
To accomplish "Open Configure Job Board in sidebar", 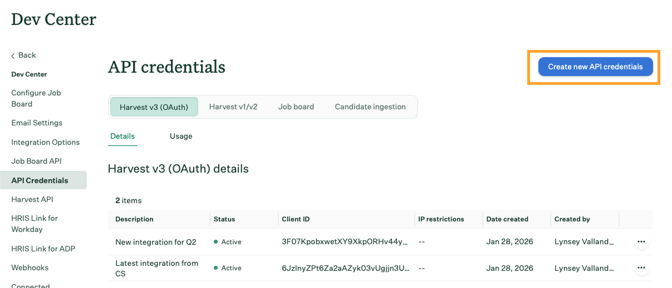I will pyautogui.click(x=36, y=98).
